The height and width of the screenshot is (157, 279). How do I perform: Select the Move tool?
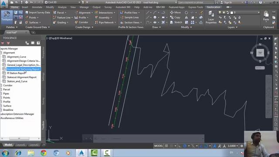[175, 13]
